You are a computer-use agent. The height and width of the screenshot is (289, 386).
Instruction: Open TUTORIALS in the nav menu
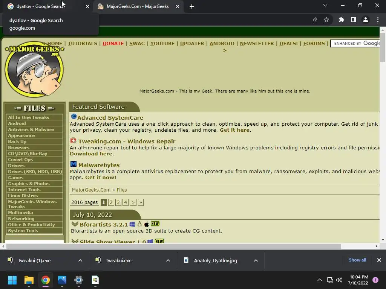[83, 44]
